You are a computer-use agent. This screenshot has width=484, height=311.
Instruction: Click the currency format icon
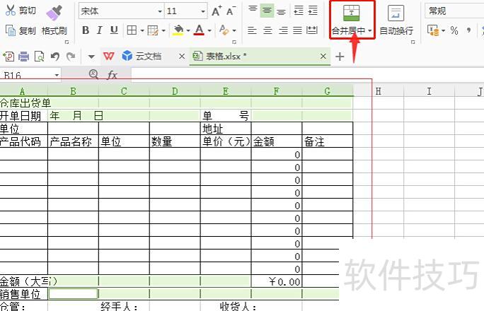coord(433,30)
